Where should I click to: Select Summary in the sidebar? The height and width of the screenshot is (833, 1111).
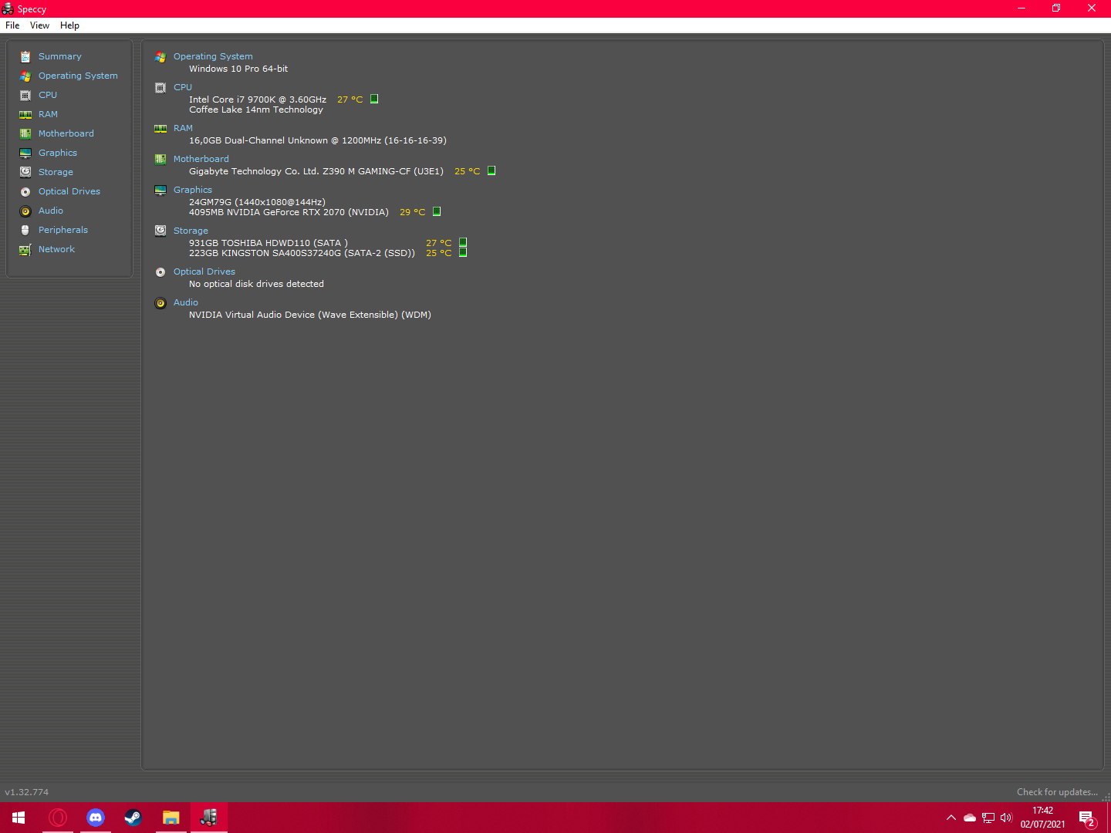coord(60,56)
